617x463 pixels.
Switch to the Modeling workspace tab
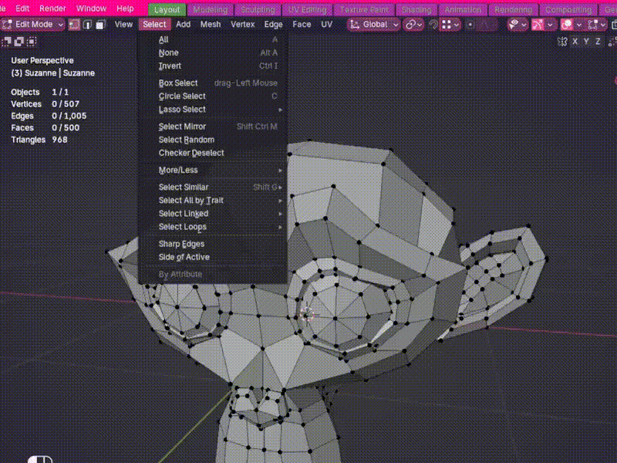(x=210, y=9)
